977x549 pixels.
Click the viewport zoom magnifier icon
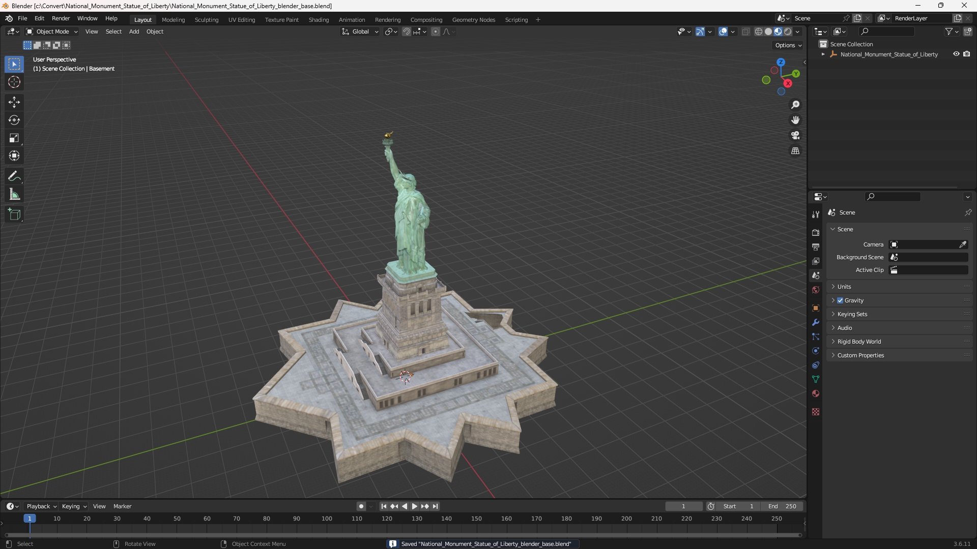click(795, 105)
